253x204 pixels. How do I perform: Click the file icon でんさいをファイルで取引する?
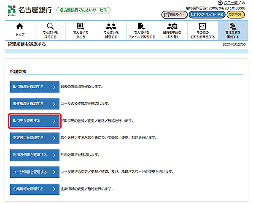[141, 27]
